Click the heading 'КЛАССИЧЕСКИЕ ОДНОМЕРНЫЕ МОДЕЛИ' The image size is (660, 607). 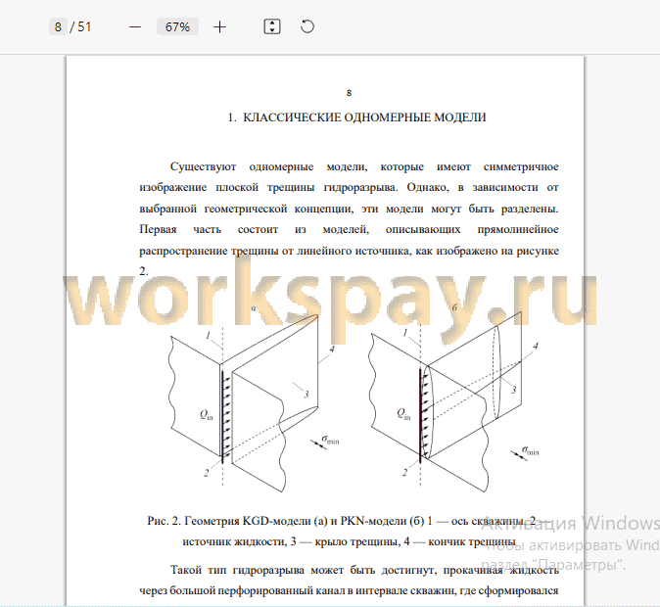(x=364, y=117)
